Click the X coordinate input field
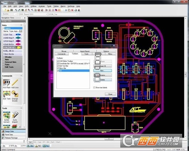Image resolution: width=189 pixels, height=151 pixels. tap(10, 146)
